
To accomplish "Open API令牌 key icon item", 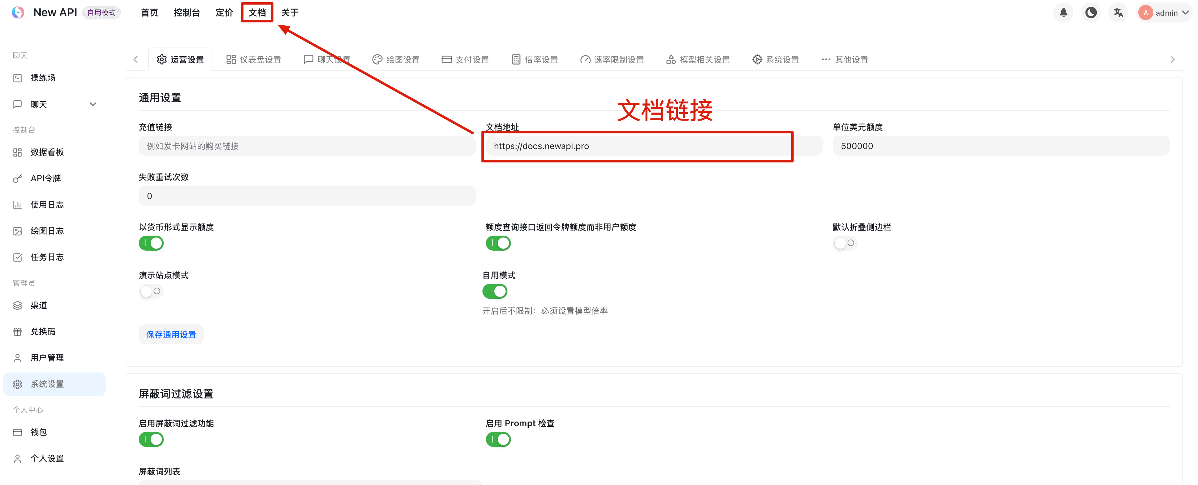I will (x=46, y=178).
